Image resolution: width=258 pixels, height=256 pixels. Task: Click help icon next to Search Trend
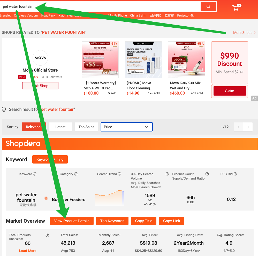click(x=119, y=174)
